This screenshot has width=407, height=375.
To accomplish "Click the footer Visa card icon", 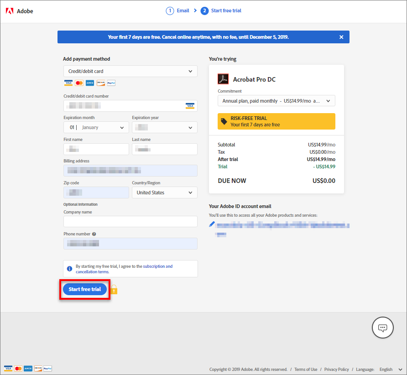I will pyautogui.click(x=8, y=369).
